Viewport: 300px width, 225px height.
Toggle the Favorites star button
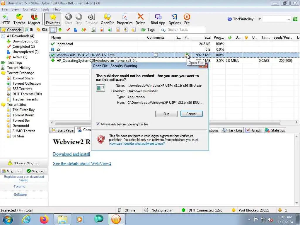coord(53,19)
